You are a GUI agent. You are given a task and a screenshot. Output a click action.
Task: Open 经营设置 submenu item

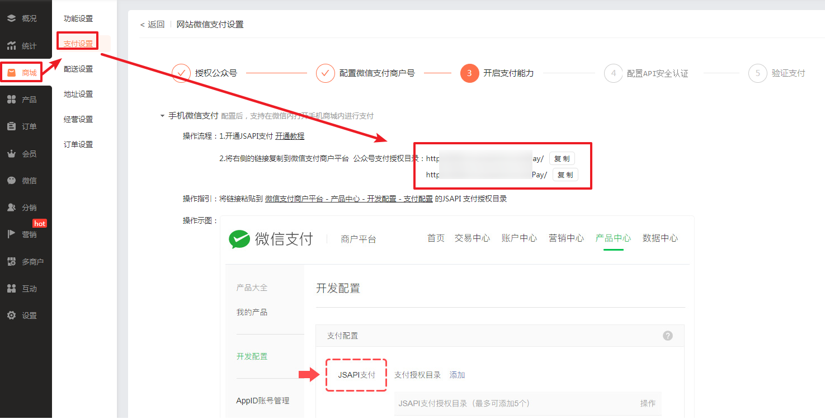click(78, 119)
